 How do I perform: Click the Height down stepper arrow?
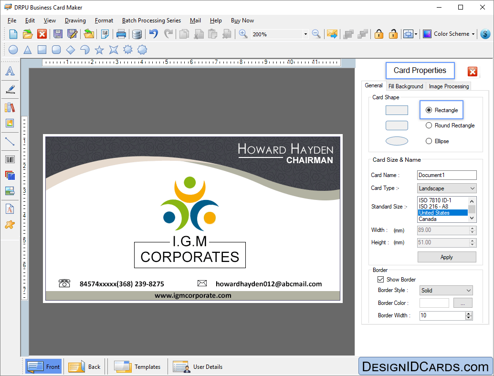(472, 245)
